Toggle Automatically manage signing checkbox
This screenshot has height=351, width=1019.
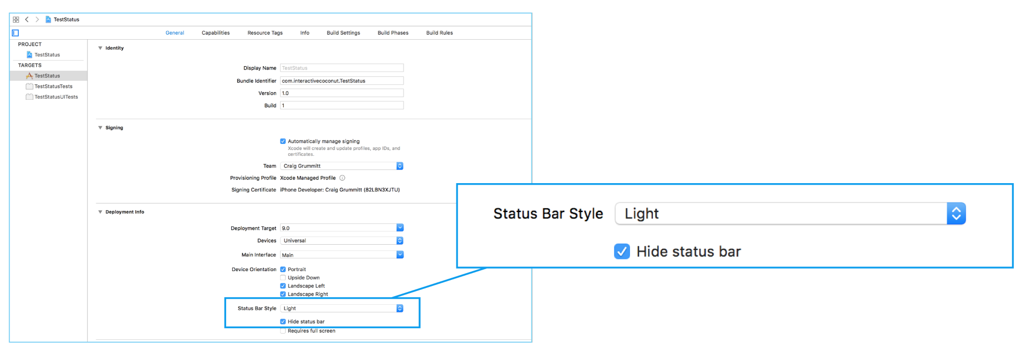(x=283, y=141)
